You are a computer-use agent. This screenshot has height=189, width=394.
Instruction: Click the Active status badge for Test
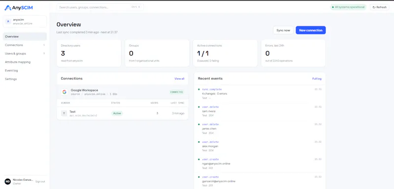coord(117,113)
